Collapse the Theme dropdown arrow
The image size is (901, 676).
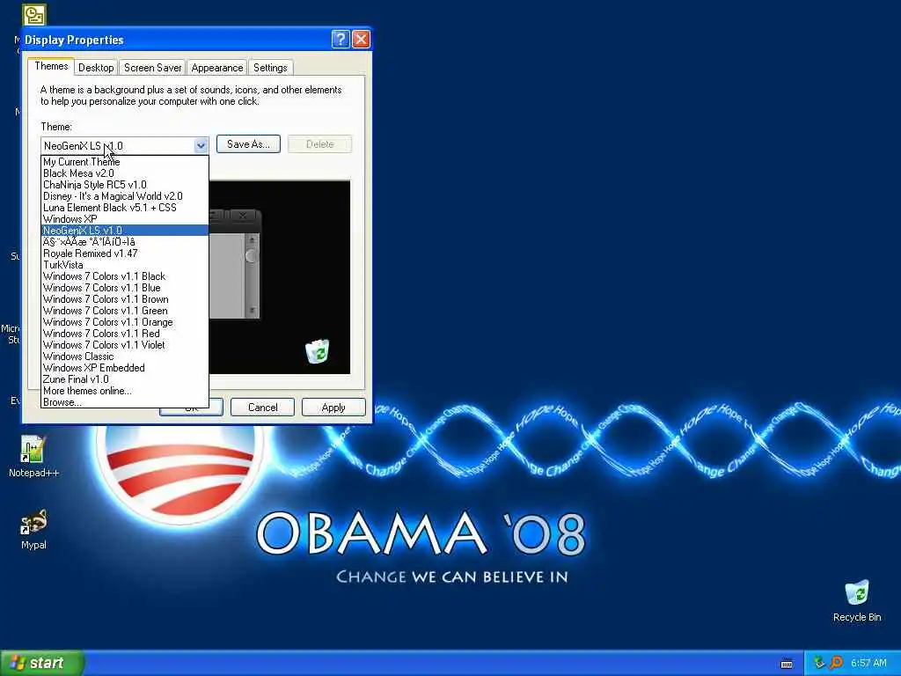click(201, 145)
